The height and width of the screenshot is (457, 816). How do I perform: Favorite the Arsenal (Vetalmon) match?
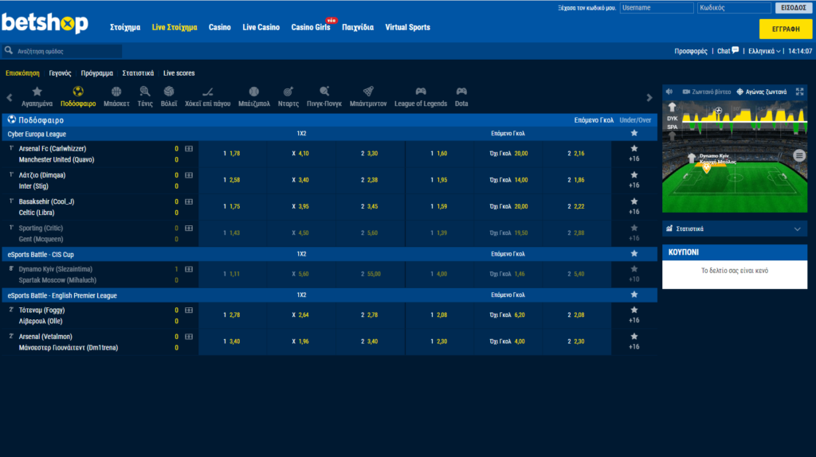(x=634, y=337)
